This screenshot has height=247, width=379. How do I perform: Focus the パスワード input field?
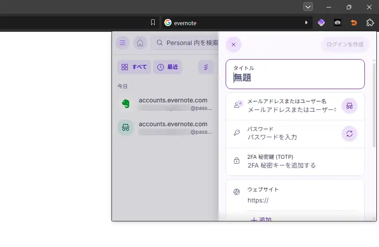tap(291, 137)
